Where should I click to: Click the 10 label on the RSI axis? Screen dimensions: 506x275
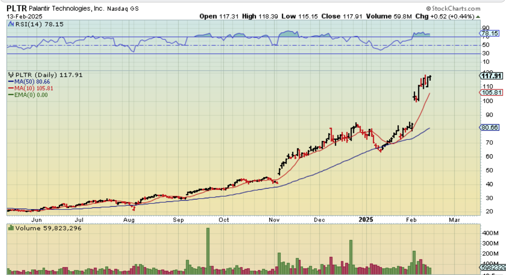click(486, 62)
